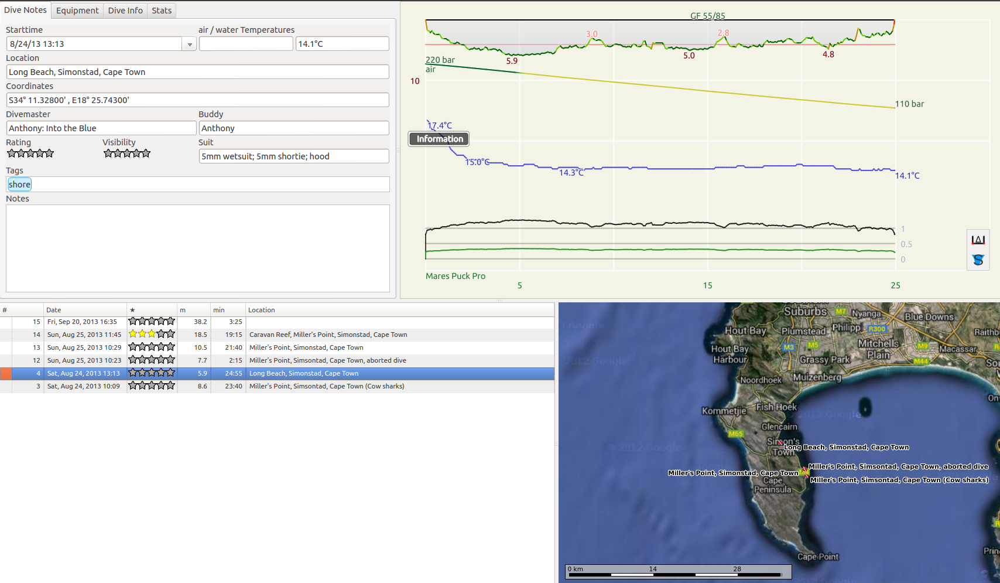
Task: Open the Stats tab
Action: click(x=162, y=11)
